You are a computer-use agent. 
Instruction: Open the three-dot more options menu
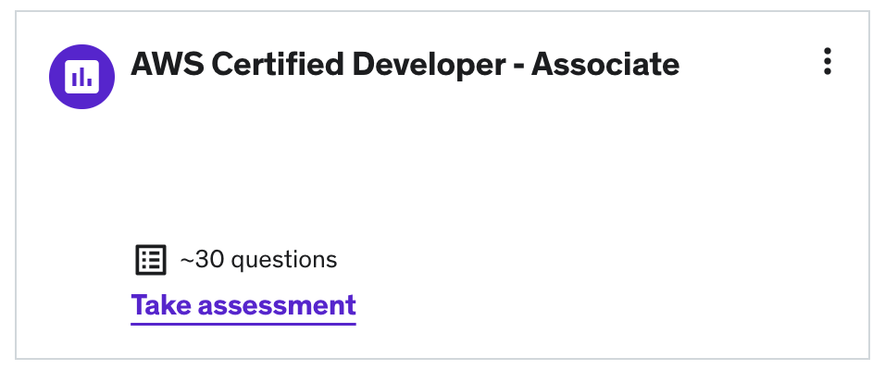pos(828,61)
